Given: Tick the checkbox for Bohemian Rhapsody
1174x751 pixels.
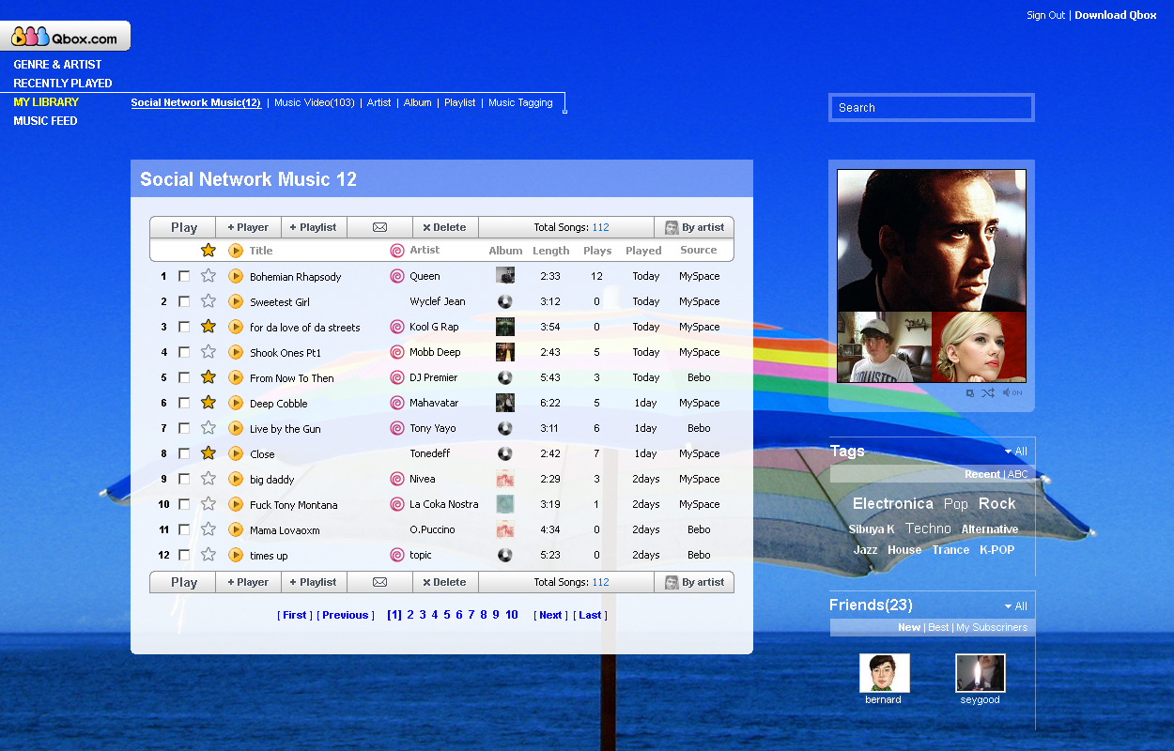Looking at the screenshot, I should click(x=184, y=276).
